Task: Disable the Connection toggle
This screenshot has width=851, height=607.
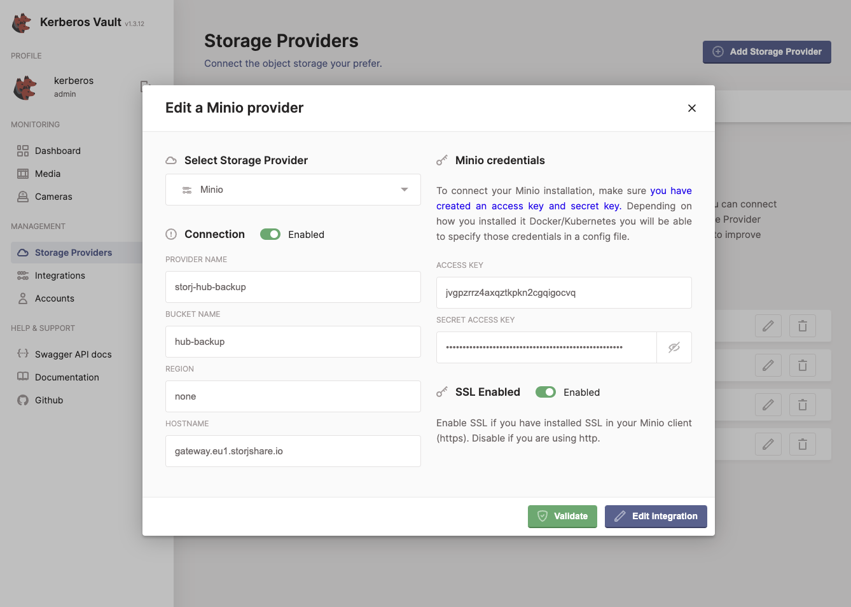Action: point(270,234)
